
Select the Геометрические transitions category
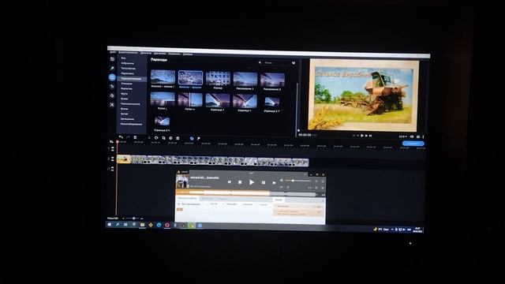pos(130,104)
